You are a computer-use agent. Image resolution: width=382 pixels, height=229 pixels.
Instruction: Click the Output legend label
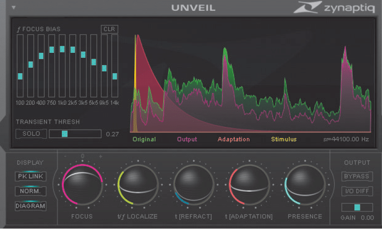[187, 139]
